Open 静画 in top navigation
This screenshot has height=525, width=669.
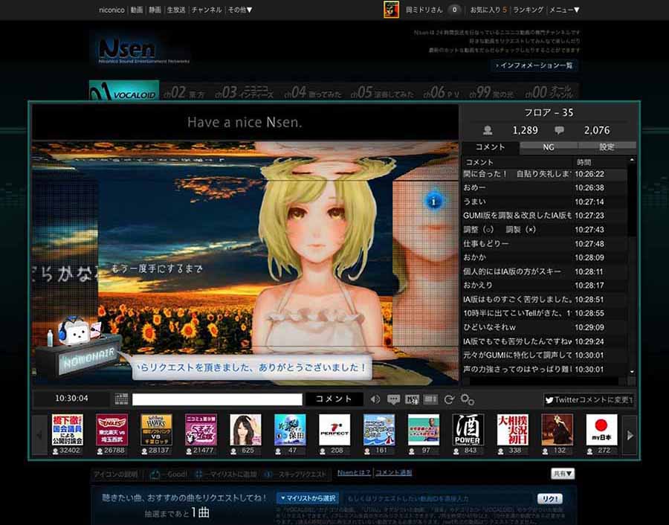pos(155,10)
